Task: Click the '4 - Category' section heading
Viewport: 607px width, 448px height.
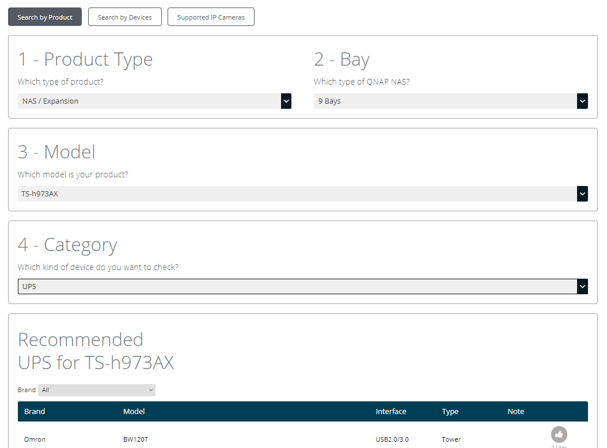Action: pos(67,245)
